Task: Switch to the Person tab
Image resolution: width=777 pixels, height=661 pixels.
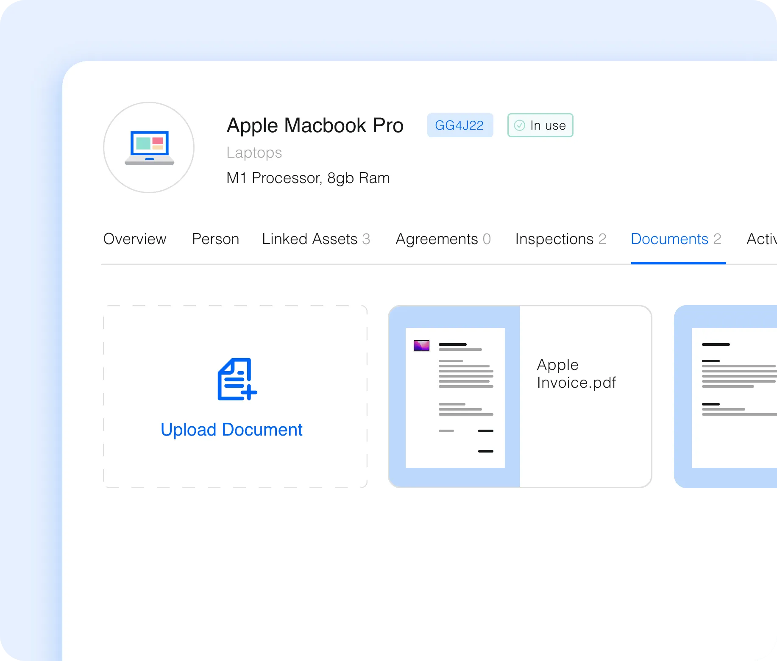Action: pos(215,239)
